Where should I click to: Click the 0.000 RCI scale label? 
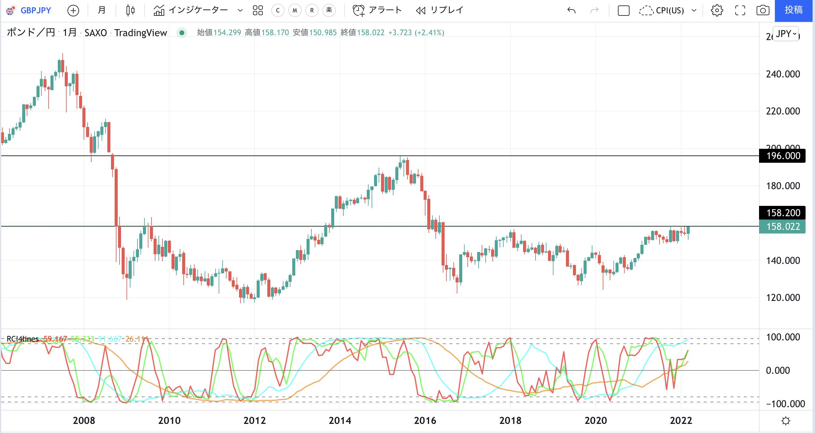point(778,370)
